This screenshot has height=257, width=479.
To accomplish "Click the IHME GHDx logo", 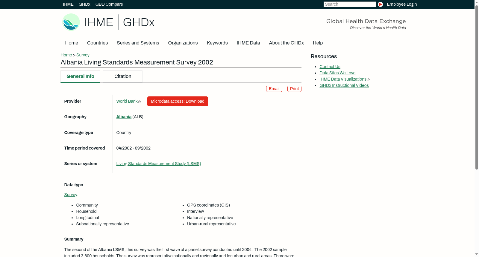I will point(108,22).
